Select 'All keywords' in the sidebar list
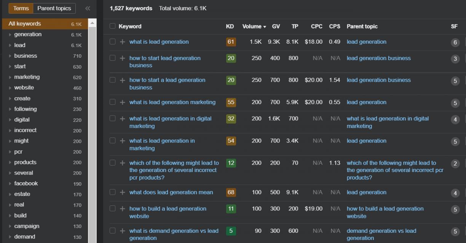The height and width of the screenshot is (243, 466). pyautogui.click(x=25, y=24)
